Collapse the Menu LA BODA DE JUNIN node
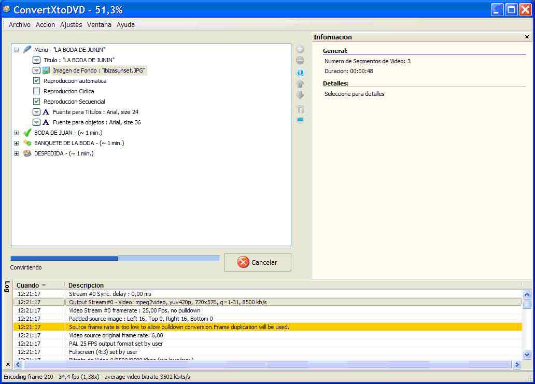 [x=16, y=50]
